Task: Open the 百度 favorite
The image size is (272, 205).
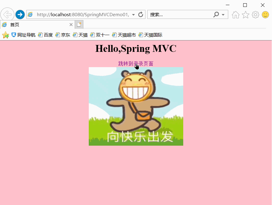Action: [45, 35]
